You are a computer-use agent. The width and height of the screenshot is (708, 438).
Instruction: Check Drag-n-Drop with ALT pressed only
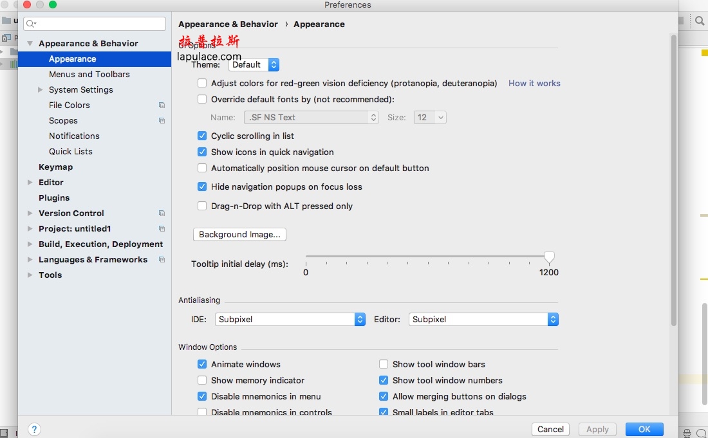[x=202, y=206]
